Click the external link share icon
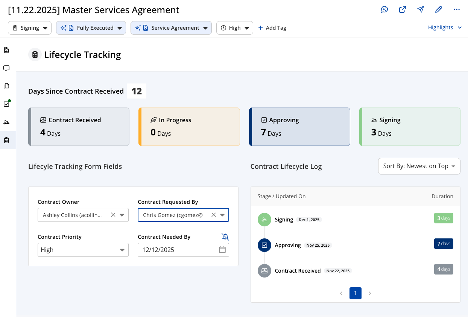Viewport: 468px width, 317px height. [402, 9]
